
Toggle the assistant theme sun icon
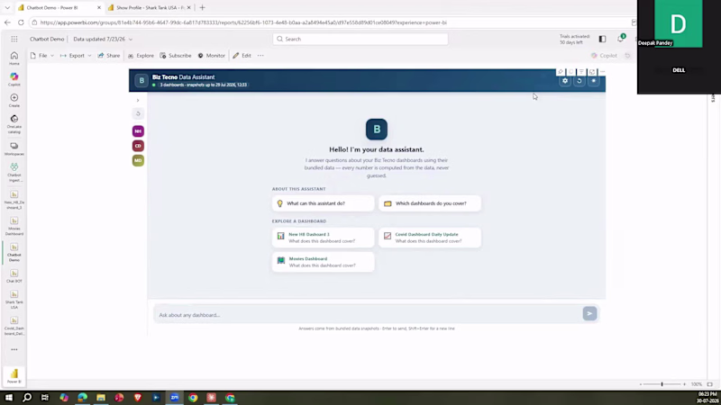(594, 81)
